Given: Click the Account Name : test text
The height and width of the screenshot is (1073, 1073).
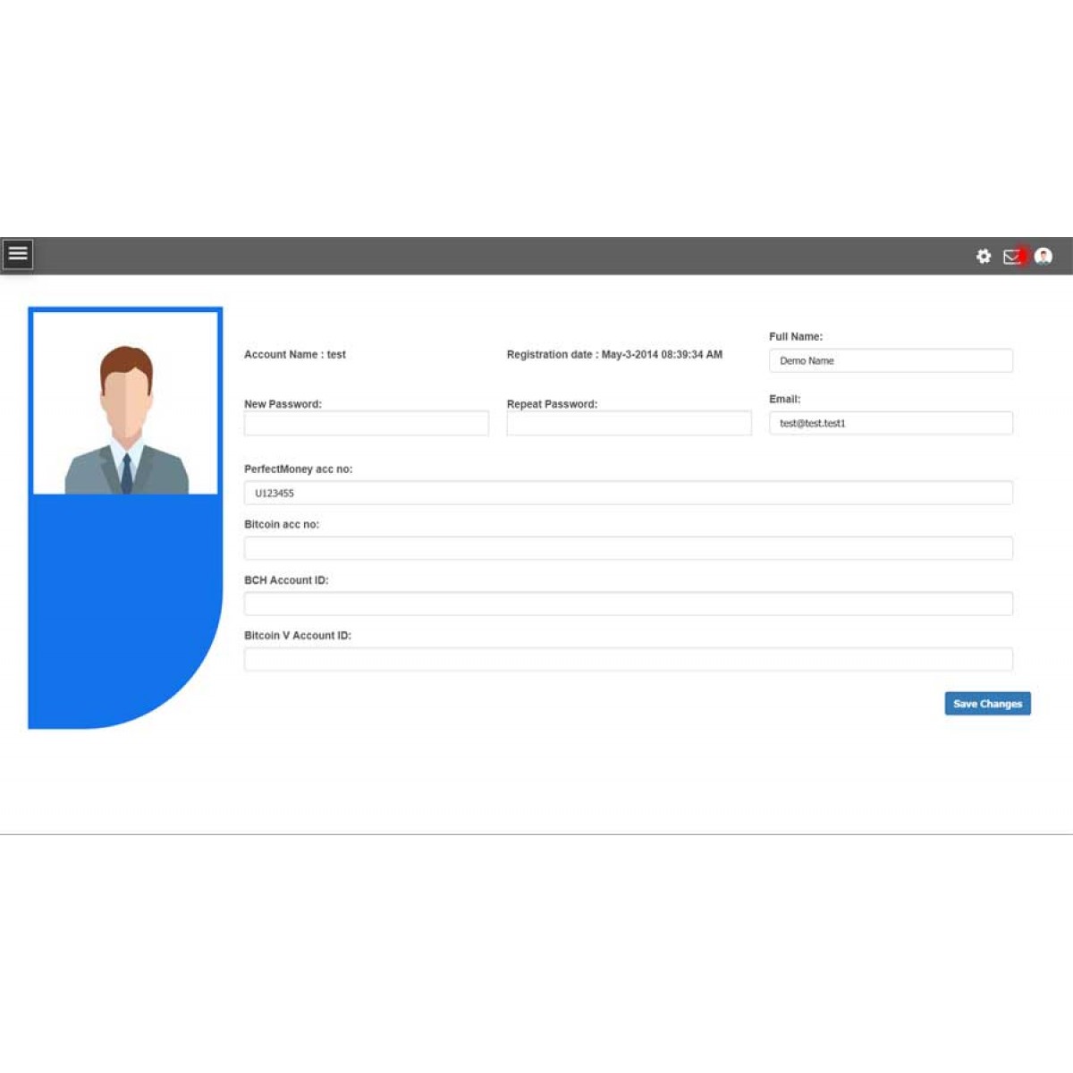Looking at the screenshot, I should pyautogui.click(x=295, y=355).
